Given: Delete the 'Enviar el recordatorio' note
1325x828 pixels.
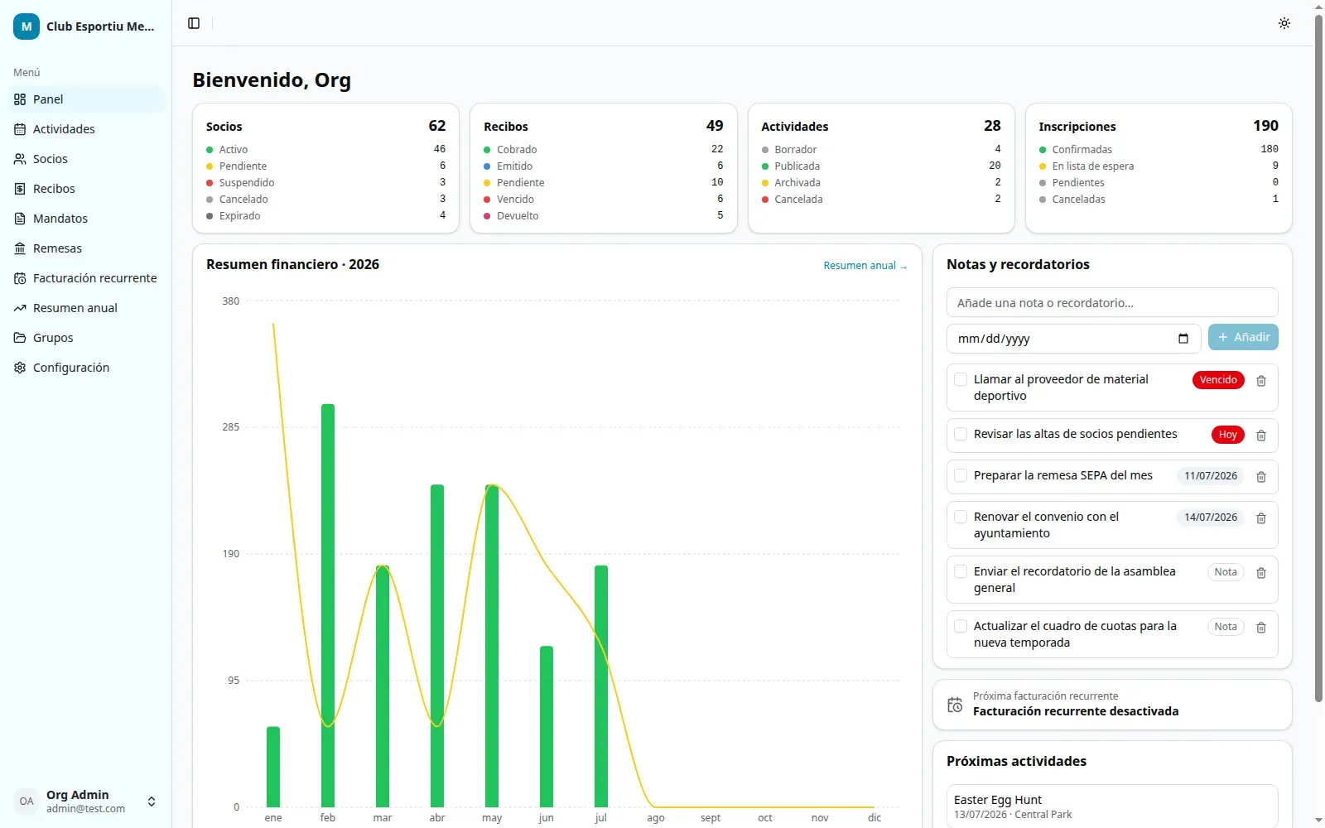Looking at the screenshot, I should point(1261,573).
